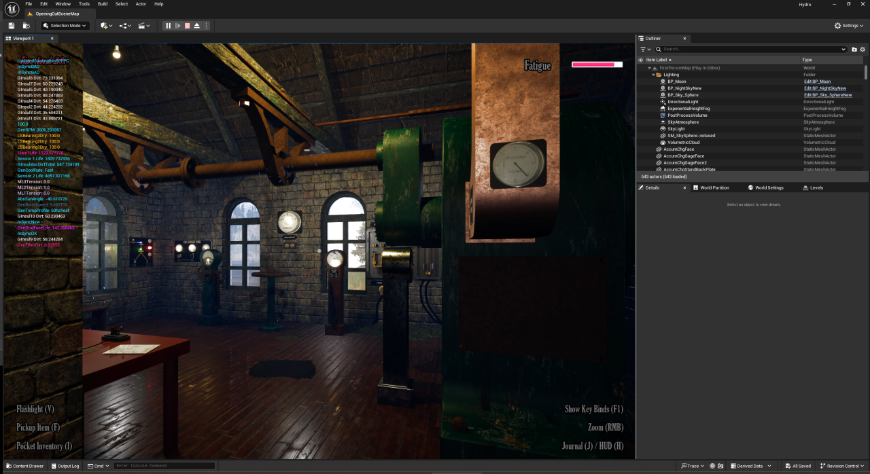Click the Unreal Engine logo icon
This screenshot has width=870, height=474.
click(12, 9)
